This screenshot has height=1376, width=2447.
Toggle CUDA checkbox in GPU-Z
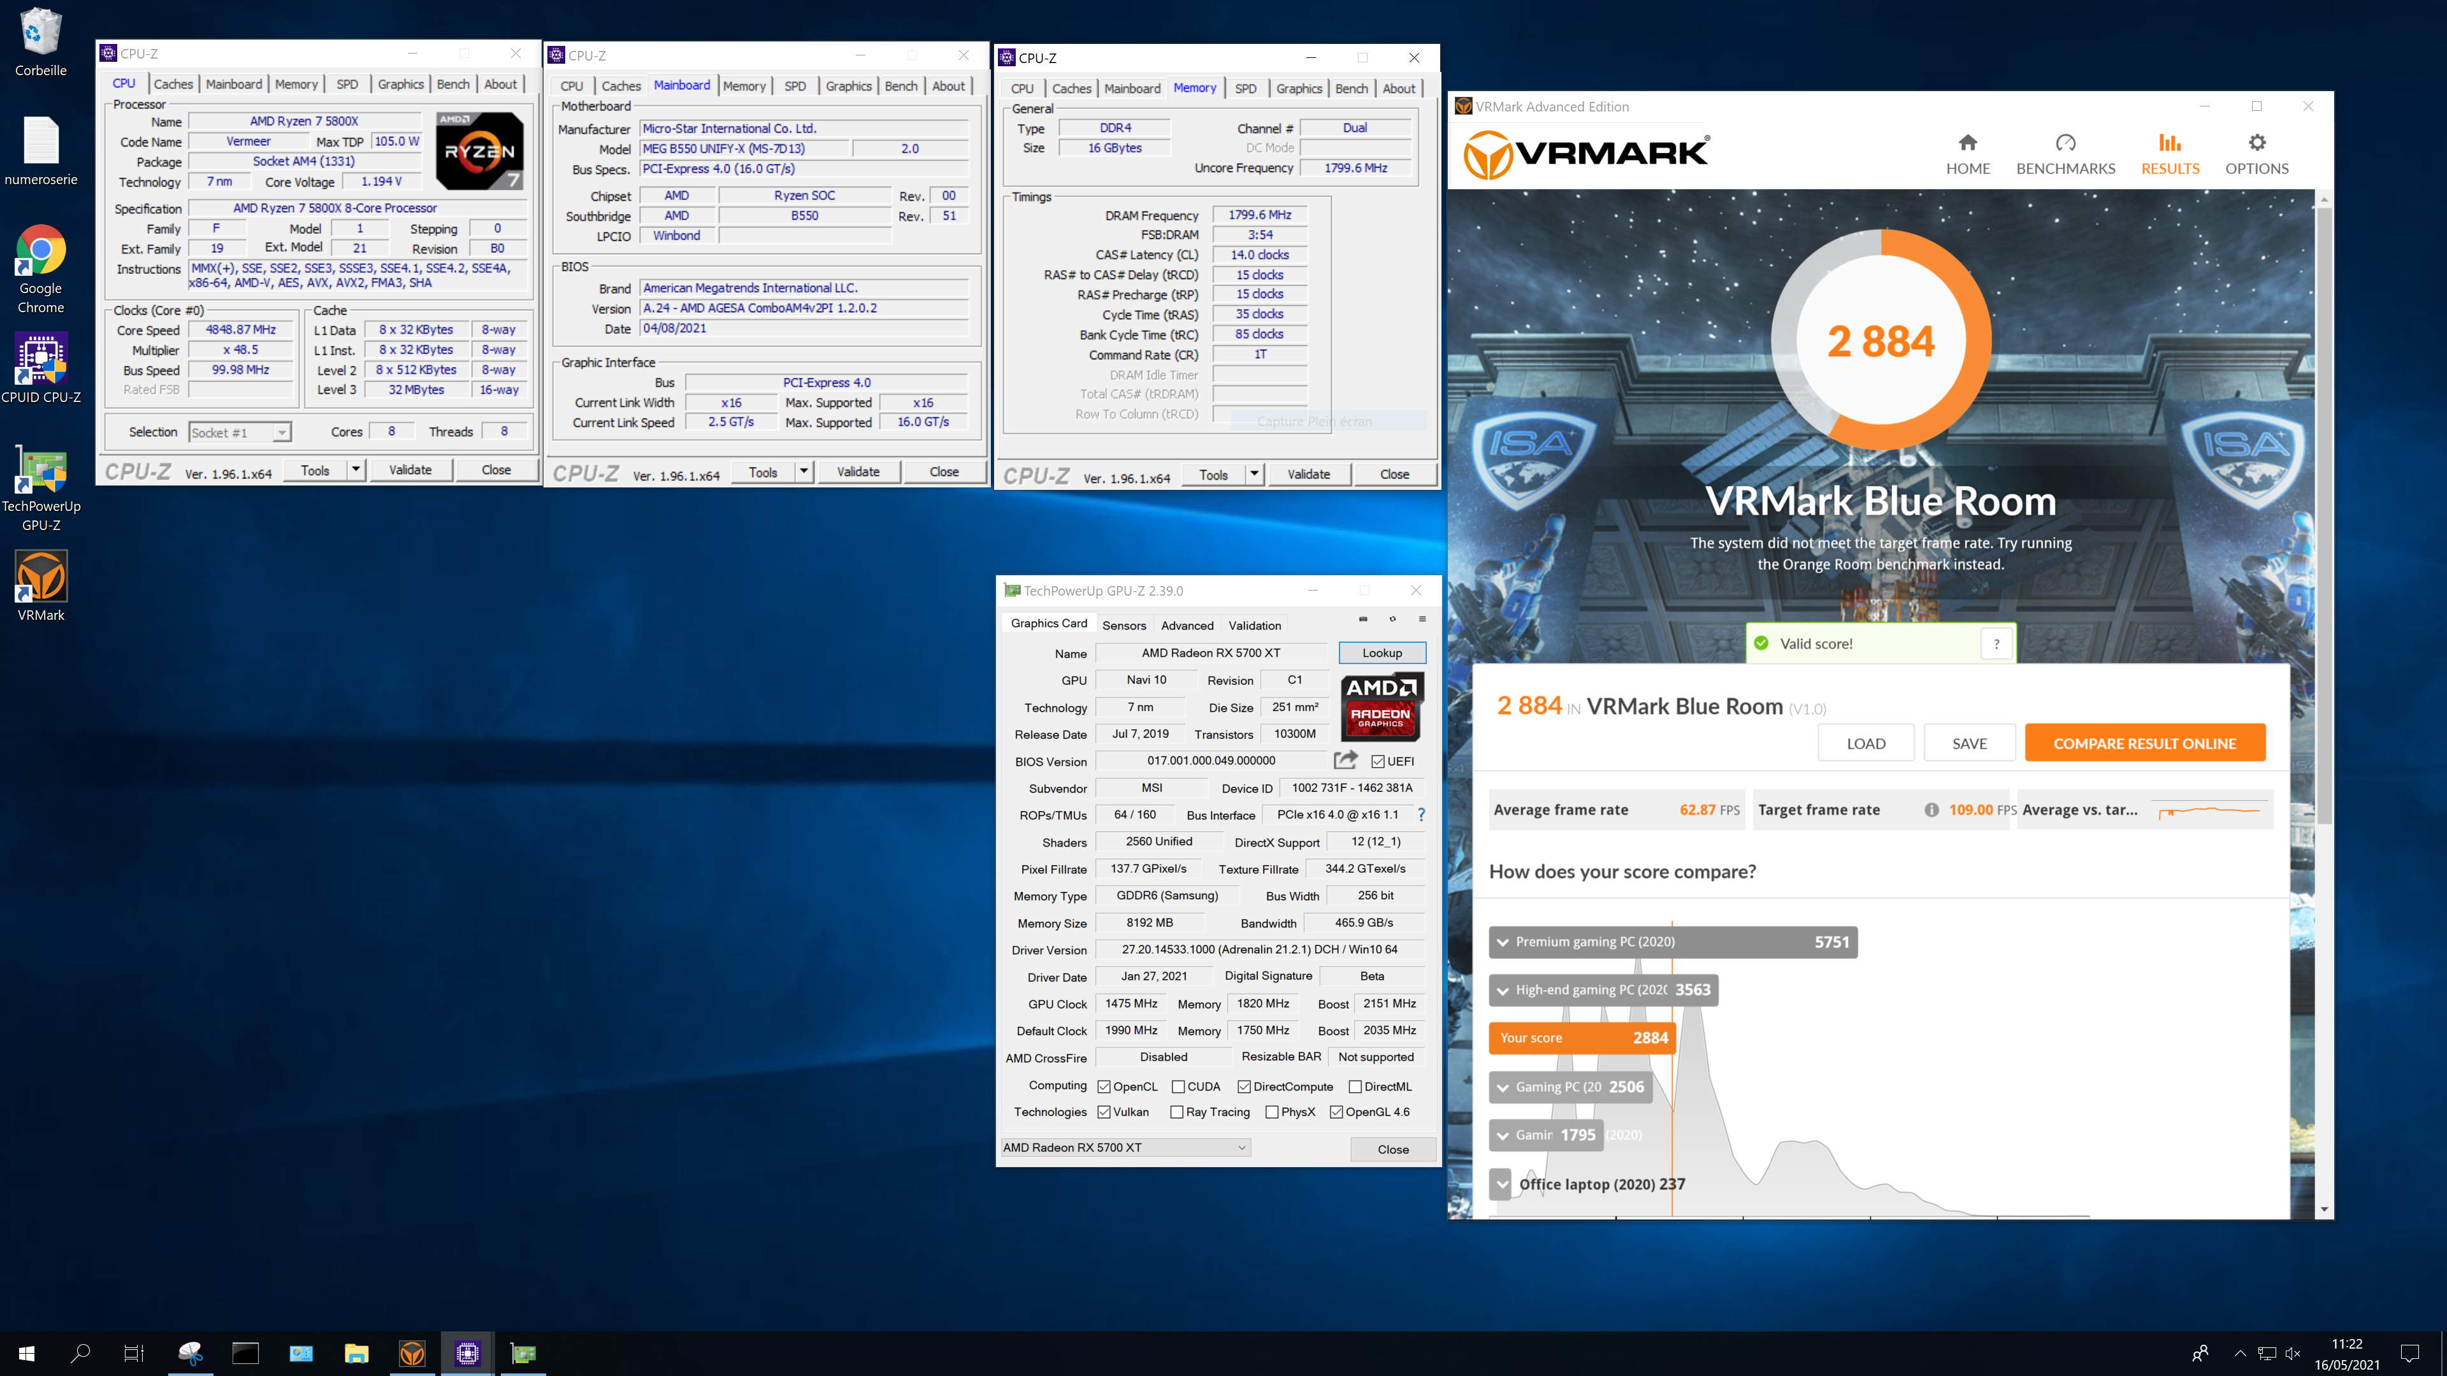(x=1178, y=1086)
